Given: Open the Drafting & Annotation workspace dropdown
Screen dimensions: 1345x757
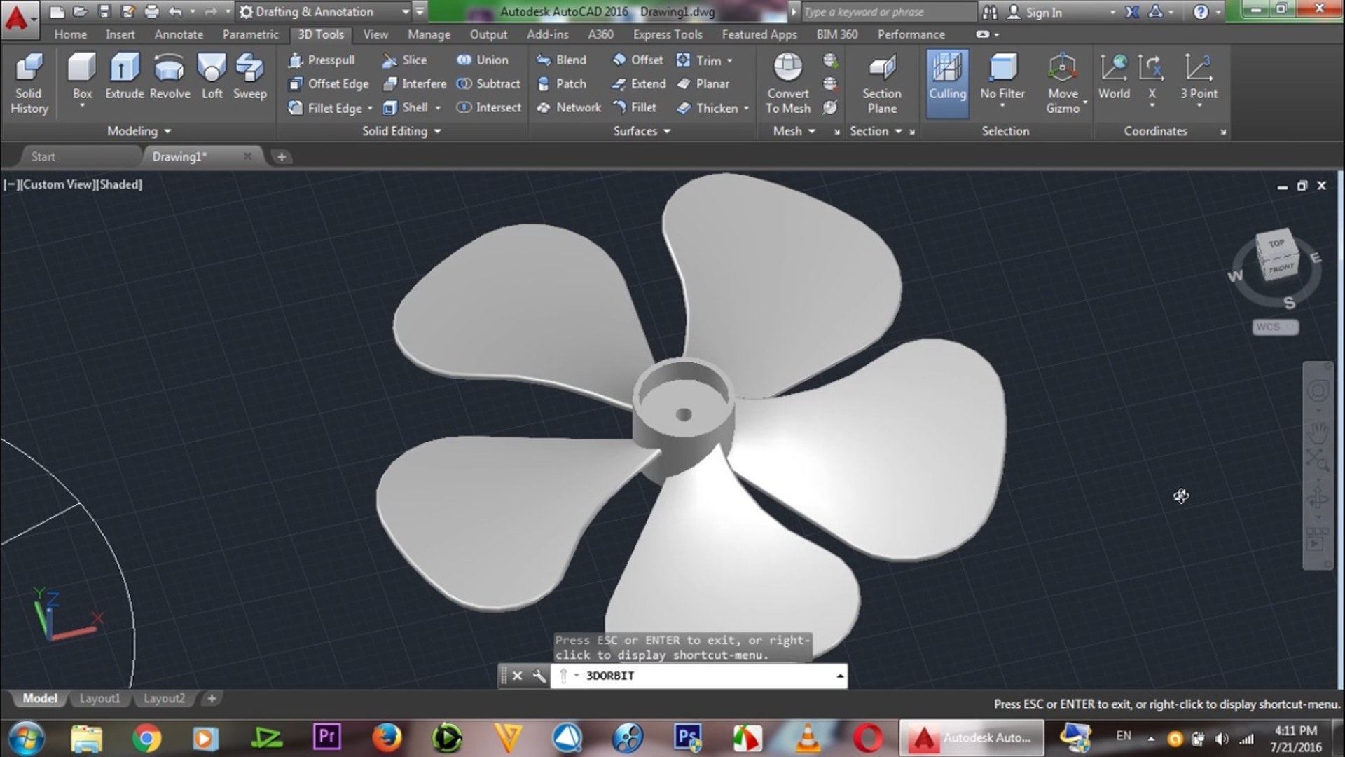Looking at the screenshot, I should (405, 12).
